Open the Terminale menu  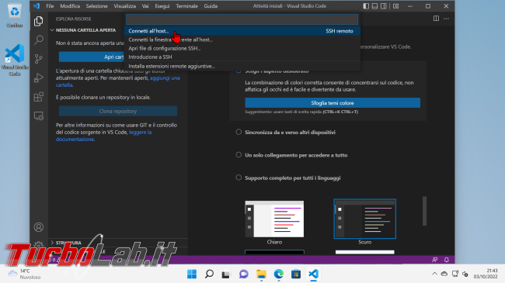pos(186,6)
